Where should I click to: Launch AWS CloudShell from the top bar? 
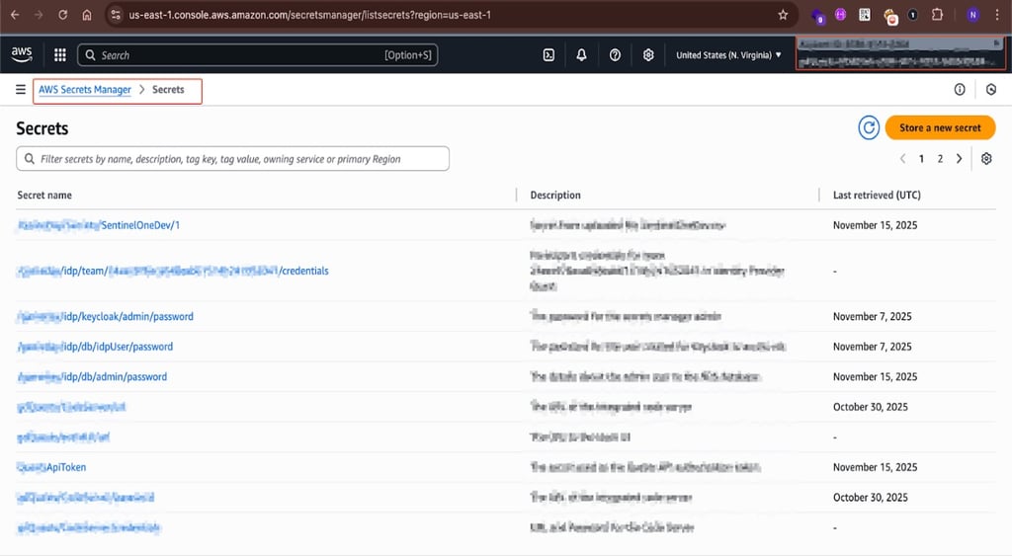548,55
